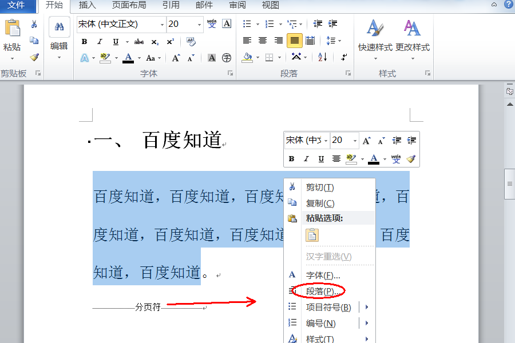The width and height of the screenshot is (515, 343).
Task: Switch to the 引用 ribbon tab
Action: tap(171, 5)
